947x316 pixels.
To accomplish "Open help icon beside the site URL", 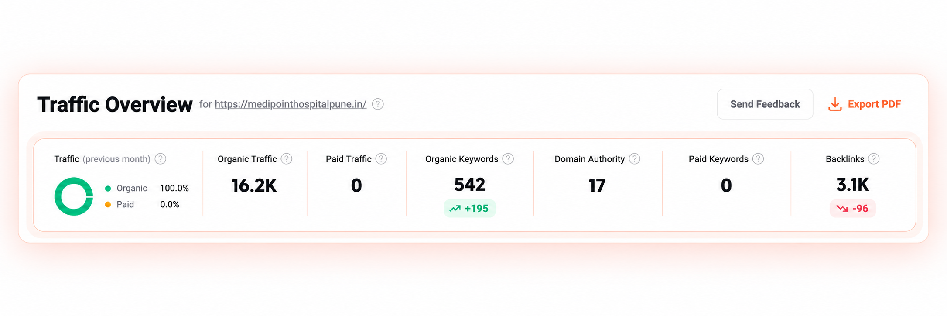I will 378,104.
